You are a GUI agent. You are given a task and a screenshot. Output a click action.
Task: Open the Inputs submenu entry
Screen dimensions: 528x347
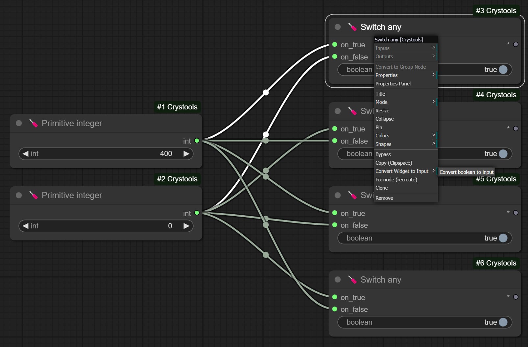click(406, 48)
